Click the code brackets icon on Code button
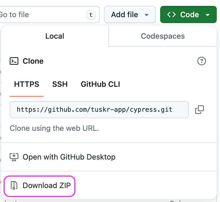The width and height of the screenshot is (220, 202). tap(171, 15)
